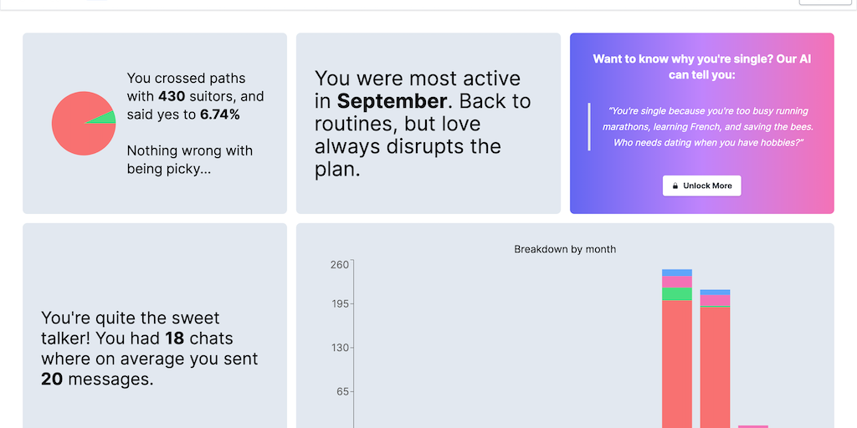Click the bold "430" suitors number
The image size is (857, 428).
[171, 96]
